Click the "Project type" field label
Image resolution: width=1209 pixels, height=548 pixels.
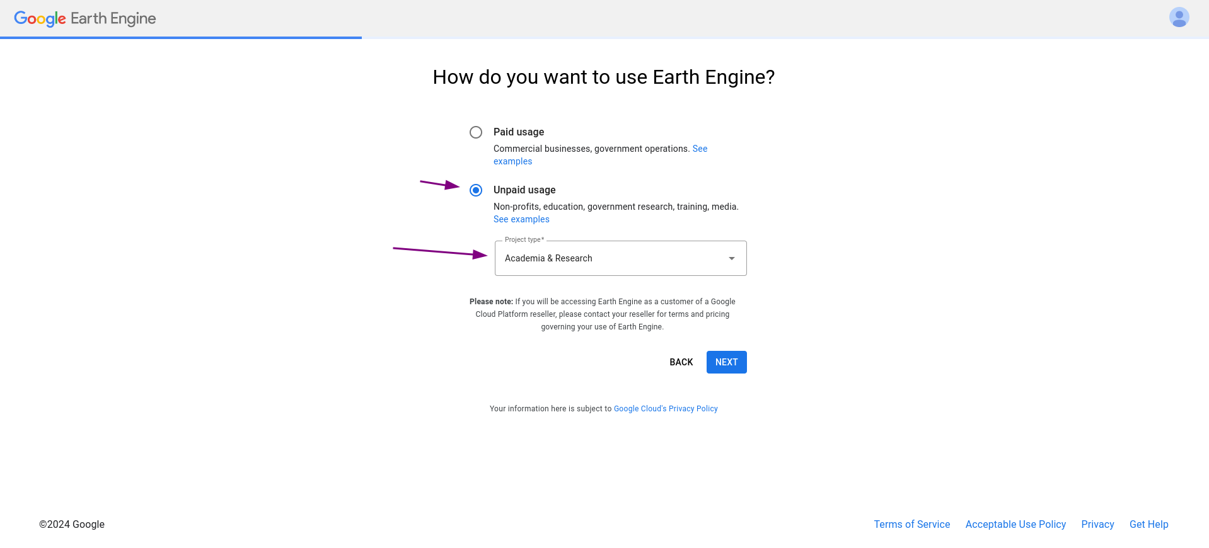tap(524, 239)
